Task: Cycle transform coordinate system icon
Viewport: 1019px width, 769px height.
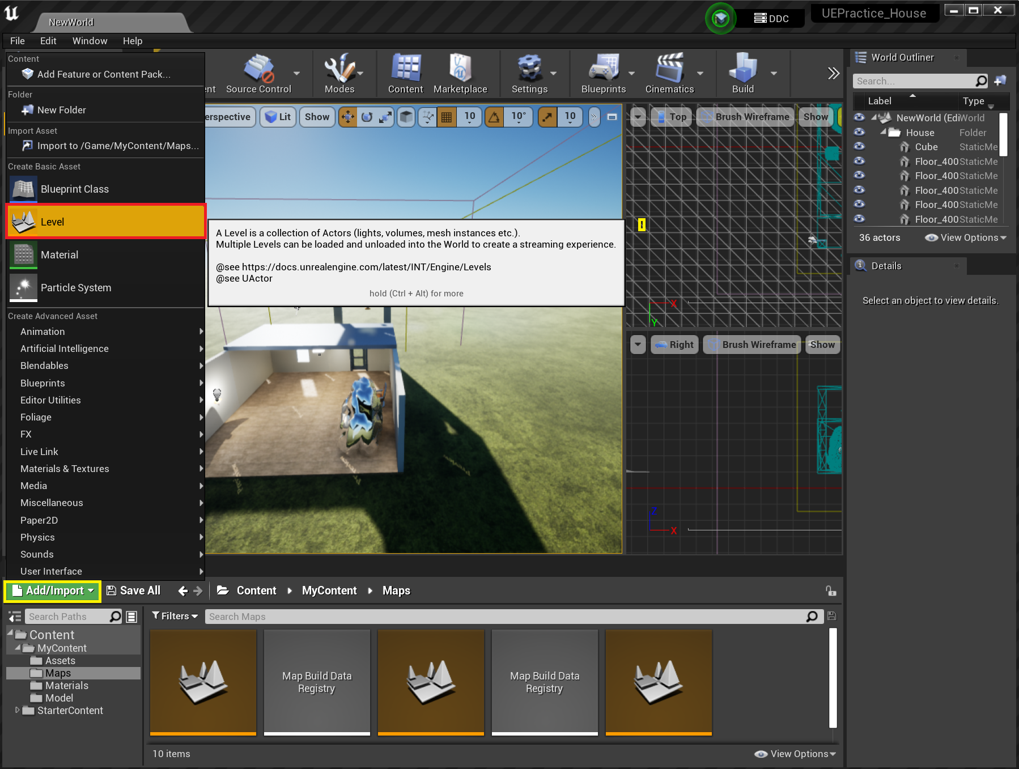Action: pyautogui.click(x=406, y=117)
